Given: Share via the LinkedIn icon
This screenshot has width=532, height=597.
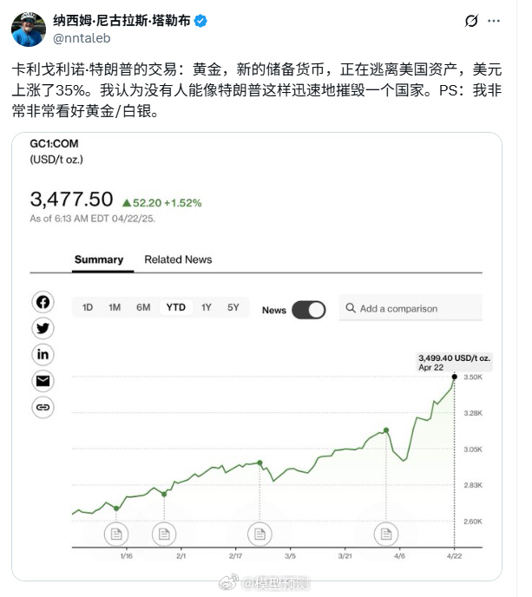Looking at the screenshot, I should click(x=43, y=354).
